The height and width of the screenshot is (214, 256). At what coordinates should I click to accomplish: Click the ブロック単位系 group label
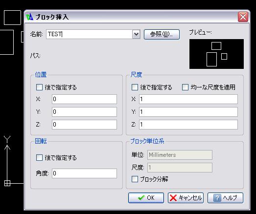coord(147,141)
